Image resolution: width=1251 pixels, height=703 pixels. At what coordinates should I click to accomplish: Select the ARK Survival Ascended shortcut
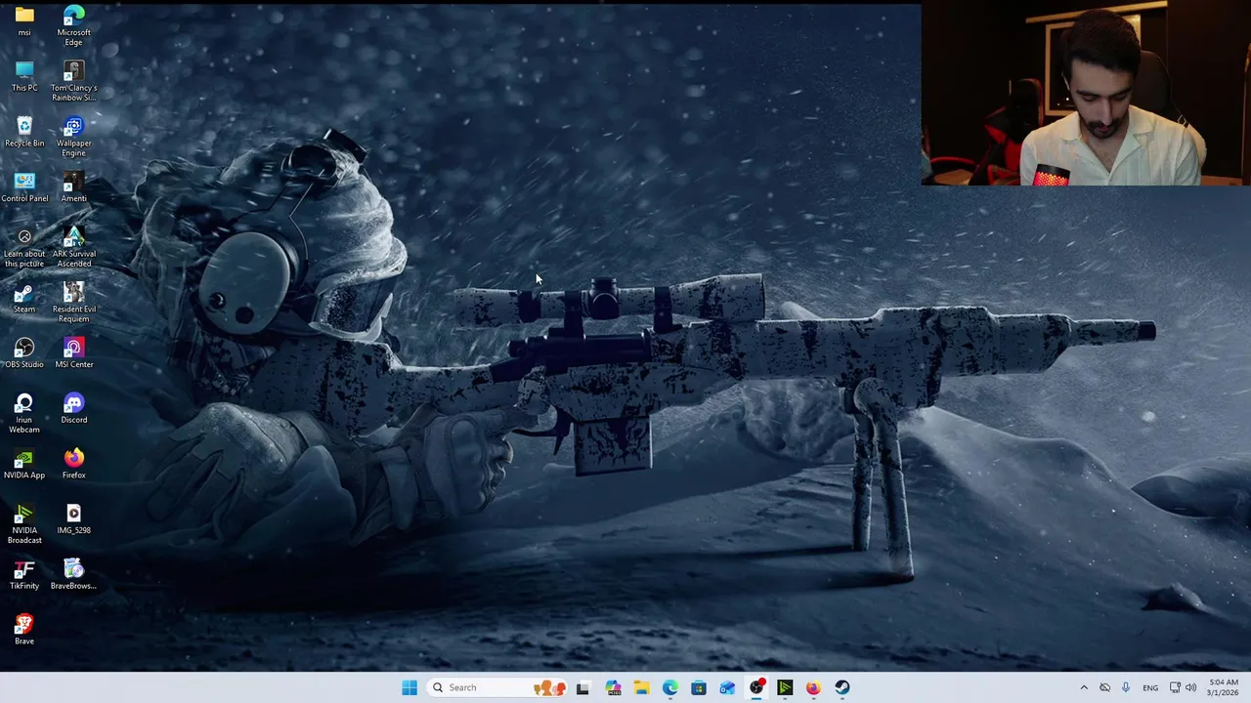click(x=73, y=248)
